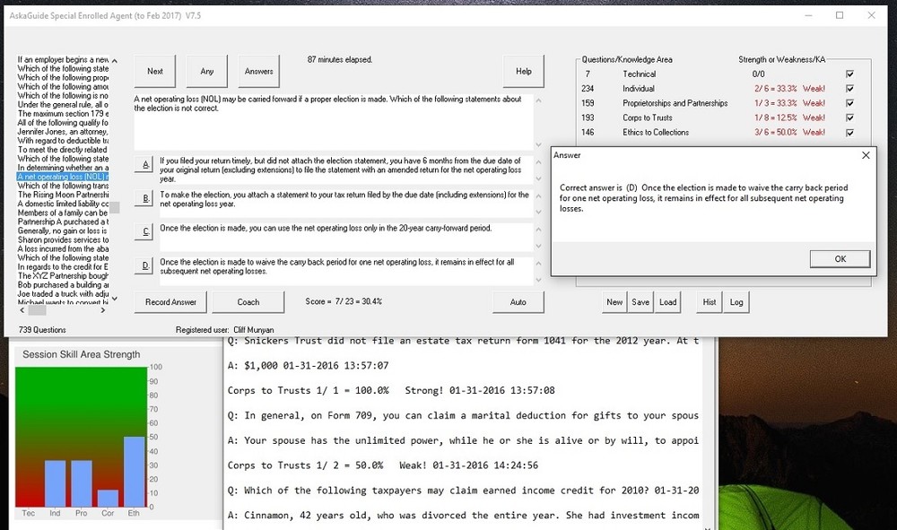This screenshot has height=530, width=897.
Task: Load a saved session
Action: tap(667, 302)
